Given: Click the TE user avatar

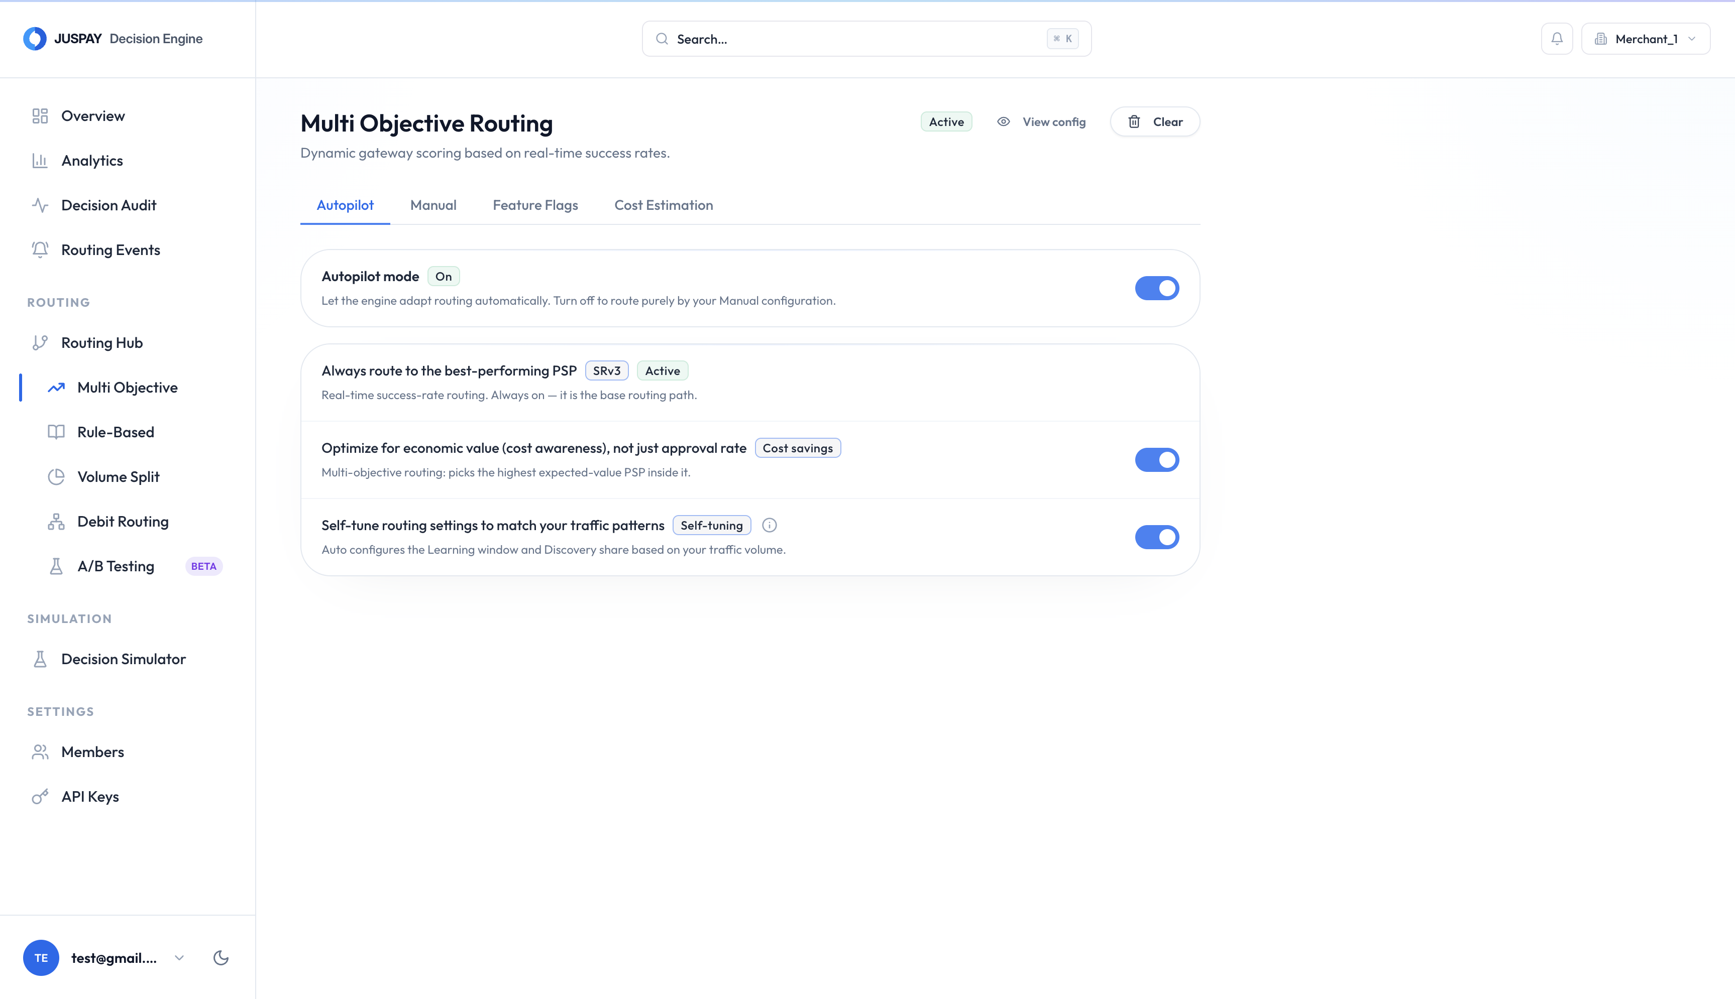Looking at the screenshot, I should pyautogui.click(x=41, y=958).
